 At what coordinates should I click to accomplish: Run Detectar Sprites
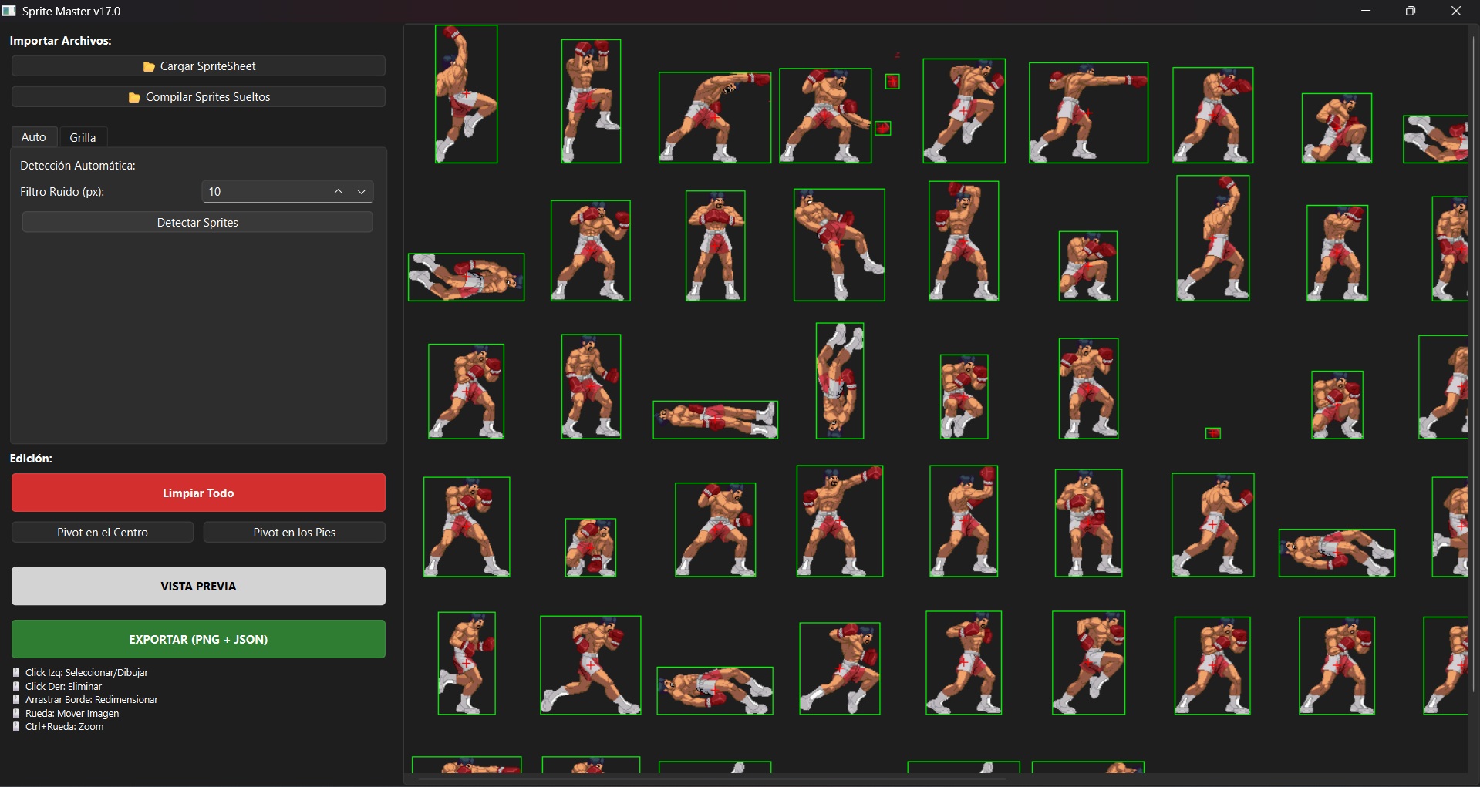click(x=197, y=223)
